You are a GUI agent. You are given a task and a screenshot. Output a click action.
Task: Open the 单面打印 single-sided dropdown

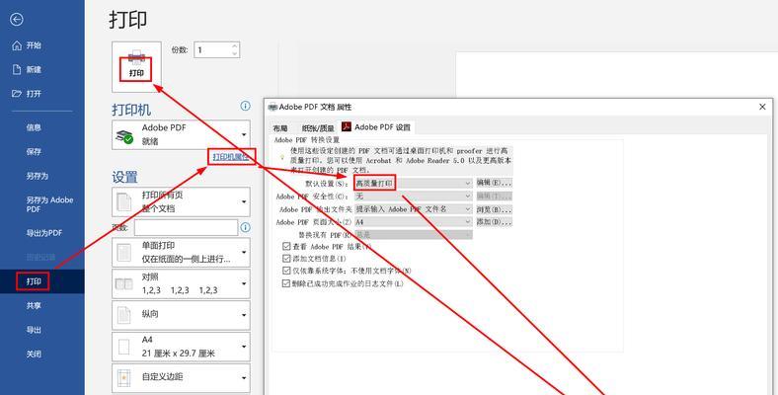click(181, 252)
